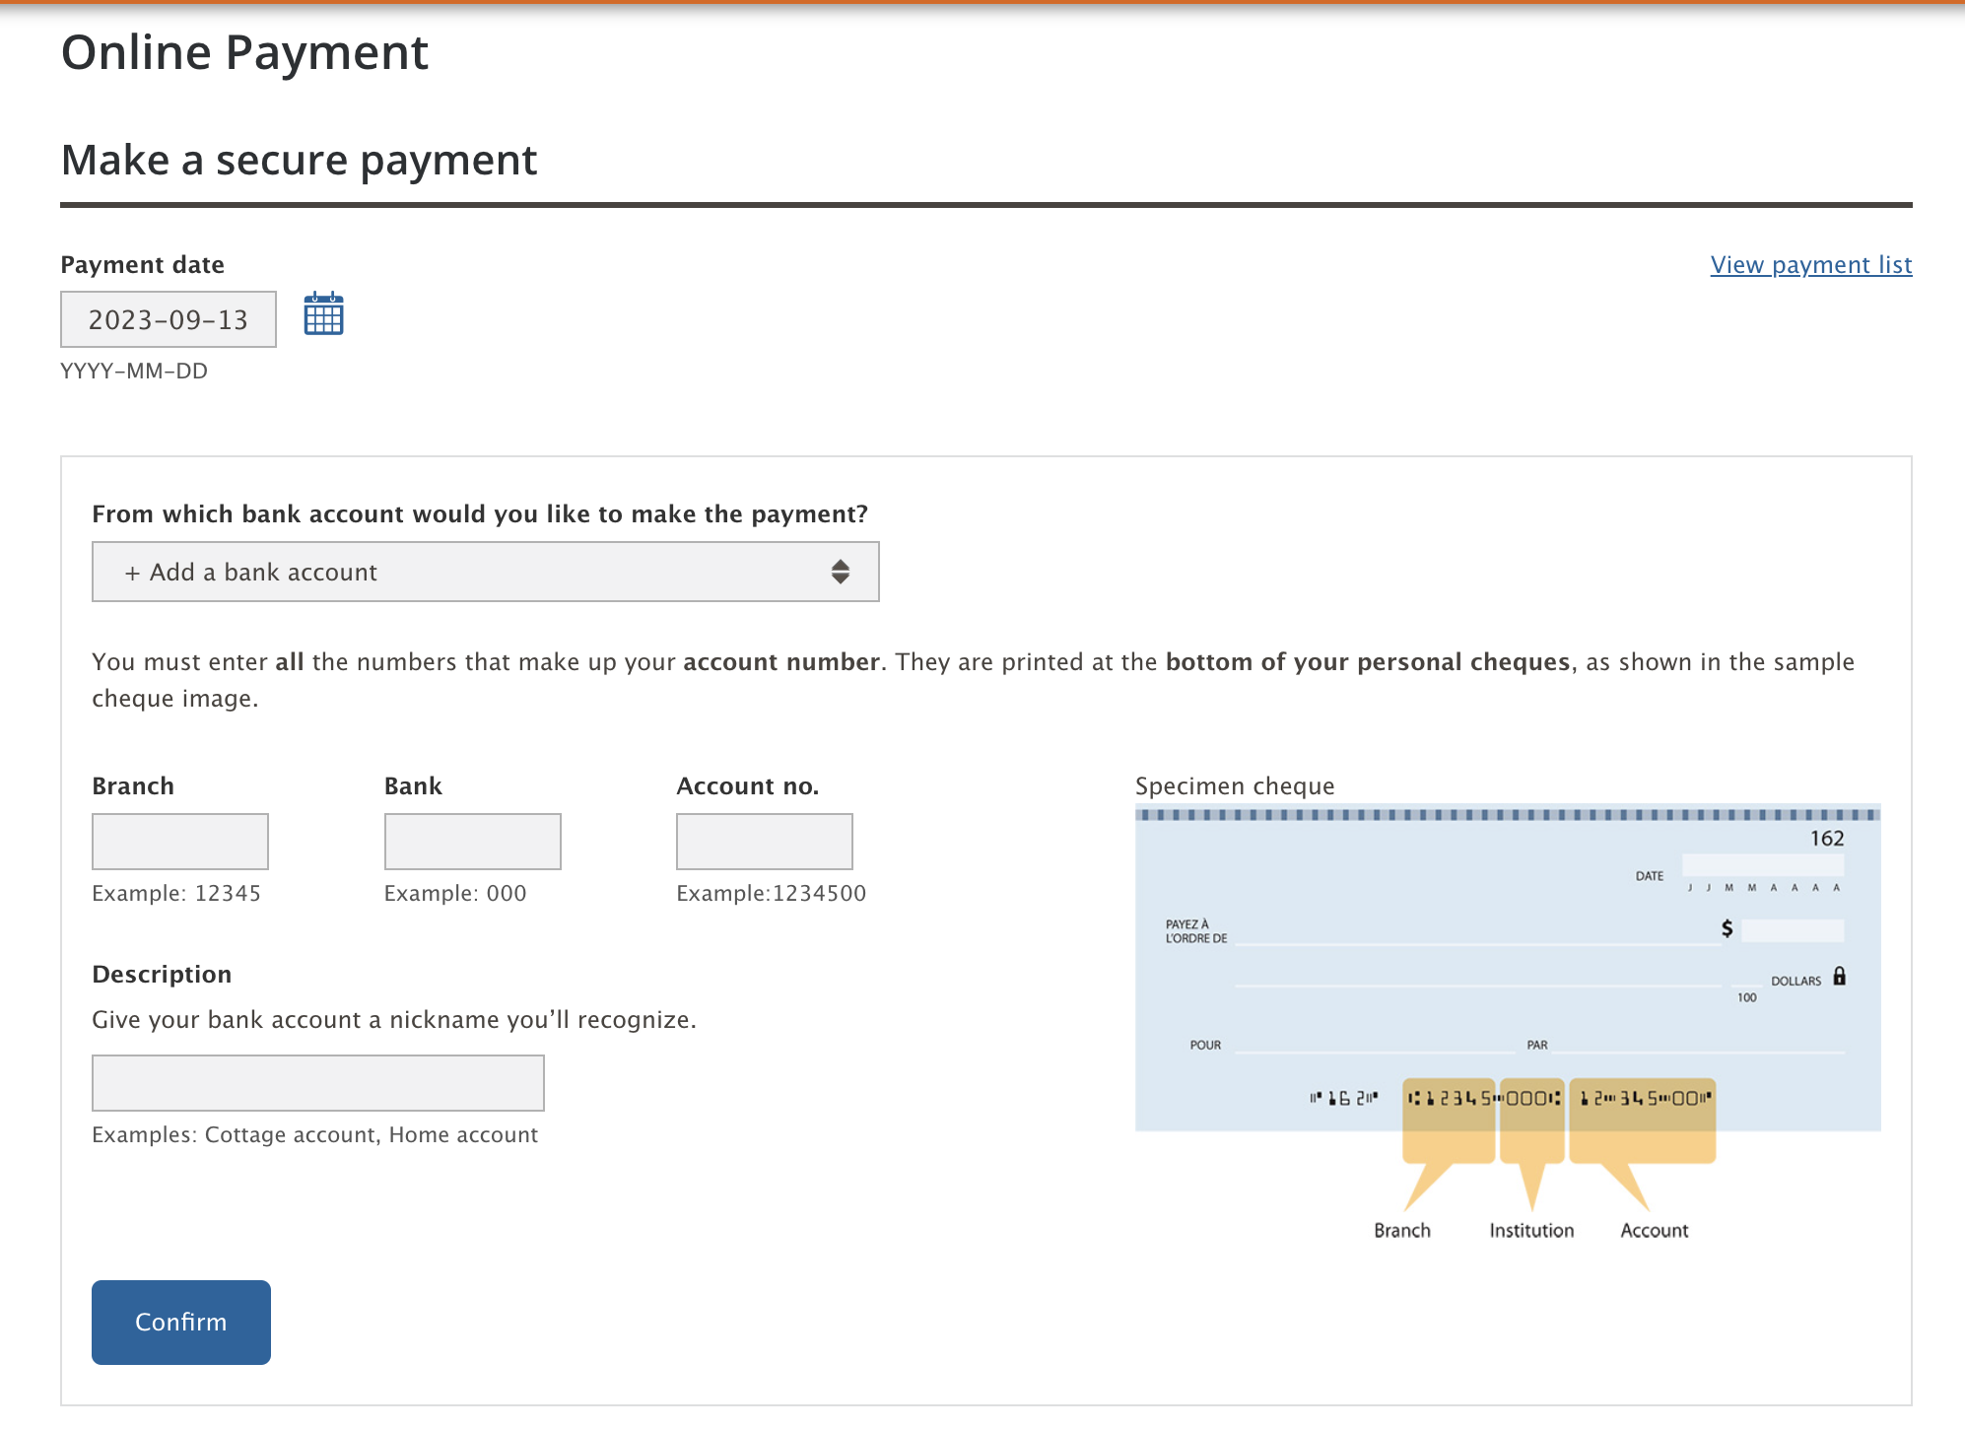This screenshot has width=1965, height=1429.
Task: Click the Description nickname field
Action: tap(317, 1083)
